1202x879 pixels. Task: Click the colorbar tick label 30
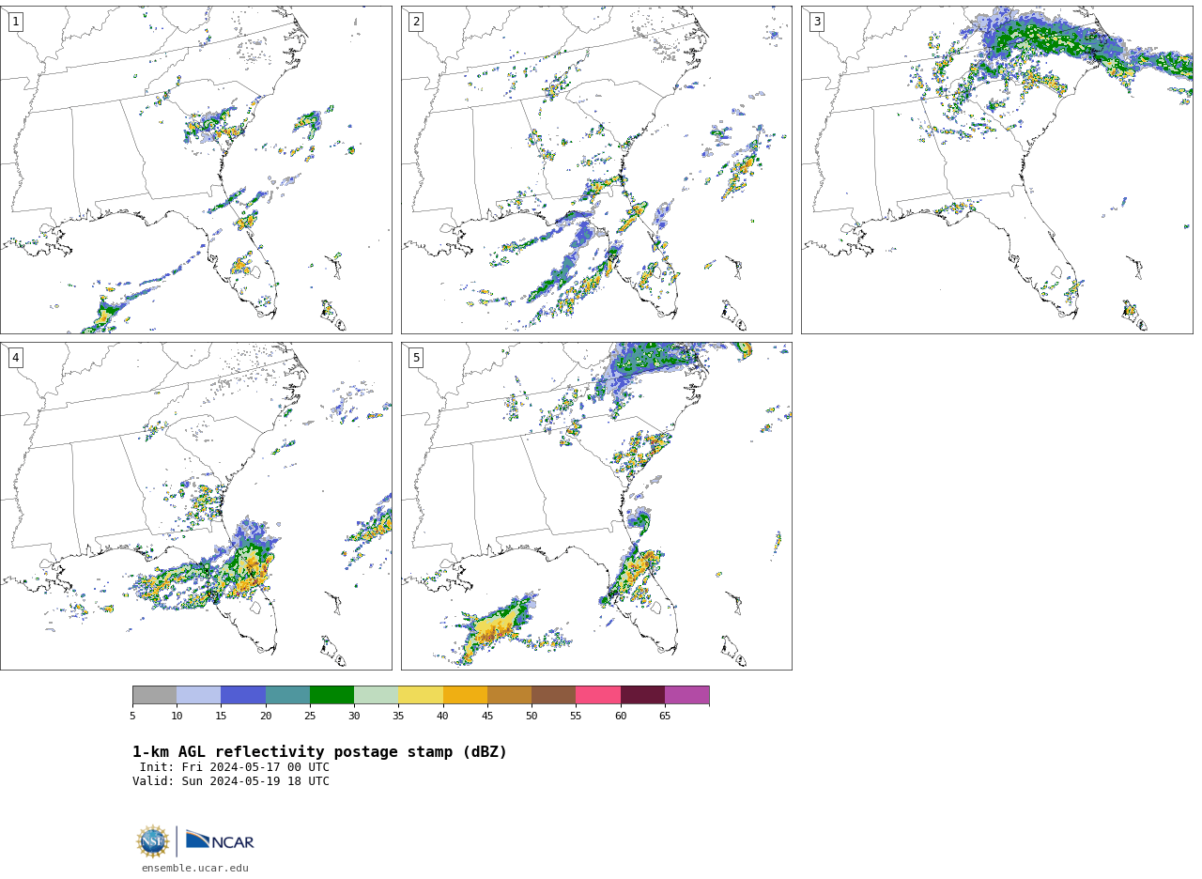(354, 716)
